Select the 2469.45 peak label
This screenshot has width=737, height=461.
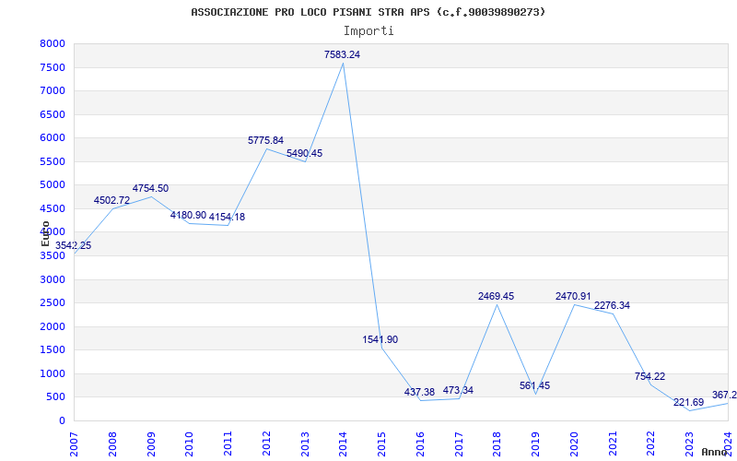(x=497, y=296)
